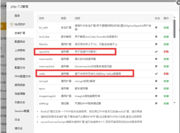
Task: Open the 服务 tab in sidebar
Action: click(17, 16)
